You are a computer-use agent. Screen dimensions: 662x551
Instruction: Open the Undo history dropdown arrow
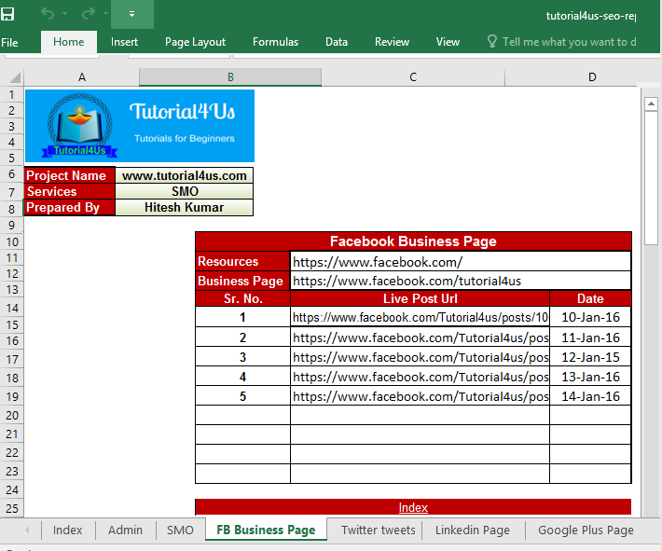(x=64, y=14)
